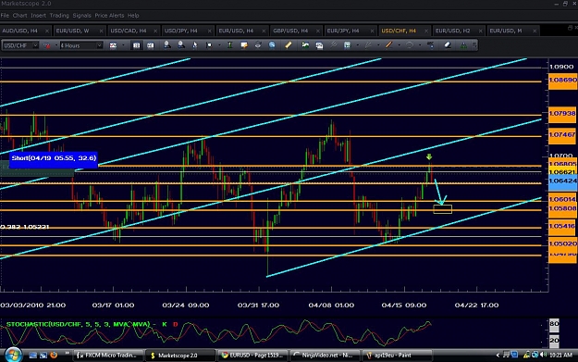Open the FXCM Micro Trading taskbar button
Screen dimensions: 578x362
[108, 356]
